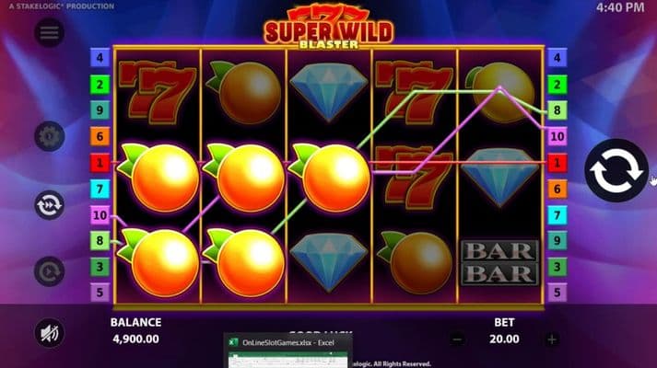
Task: Decrease bet with minus button
Action: 458,339
